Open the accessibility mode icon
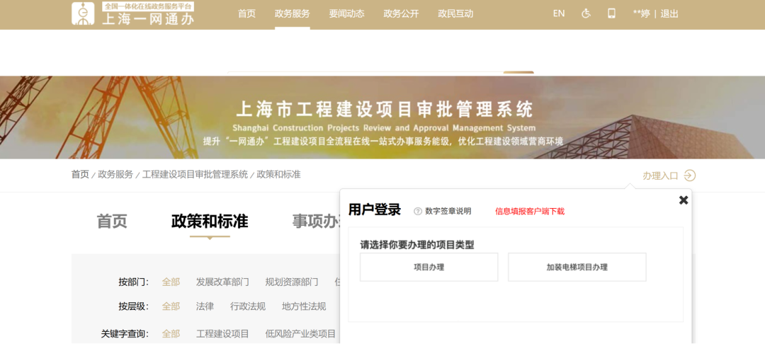 click(x=586, y=13)
